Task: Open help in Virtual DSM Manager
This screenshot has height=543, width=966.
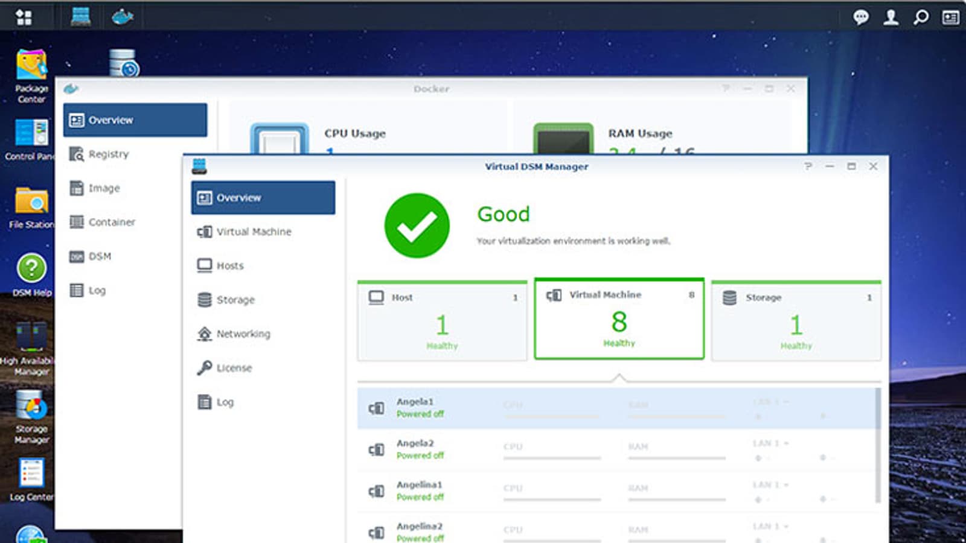Action: pos(808,166)
